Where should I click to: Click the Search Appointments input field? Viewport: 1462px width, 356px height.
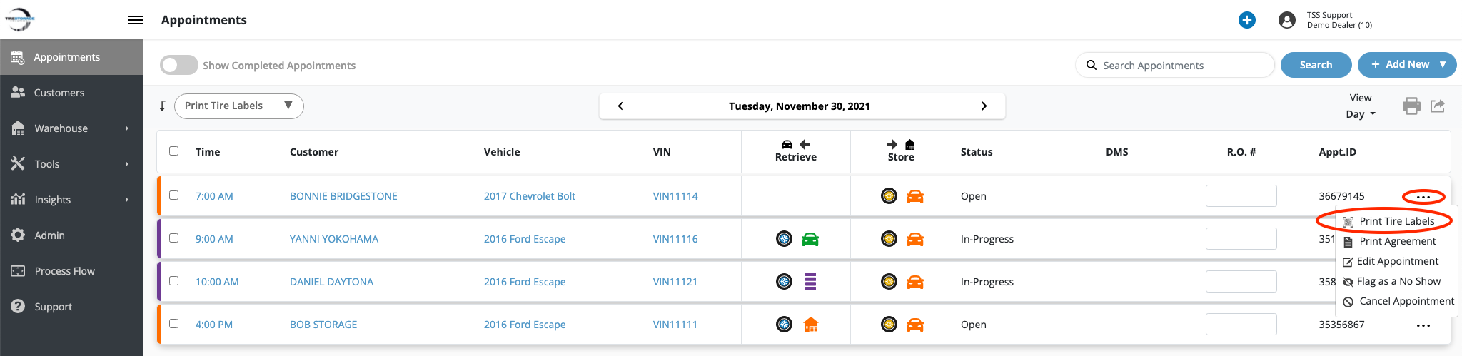(x=1175, y=65)
